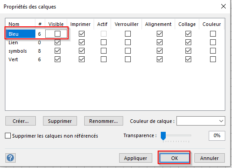Enable Visible checkbox for Bleu layer
The image size is (232, 168).
(x=57, y=34)
